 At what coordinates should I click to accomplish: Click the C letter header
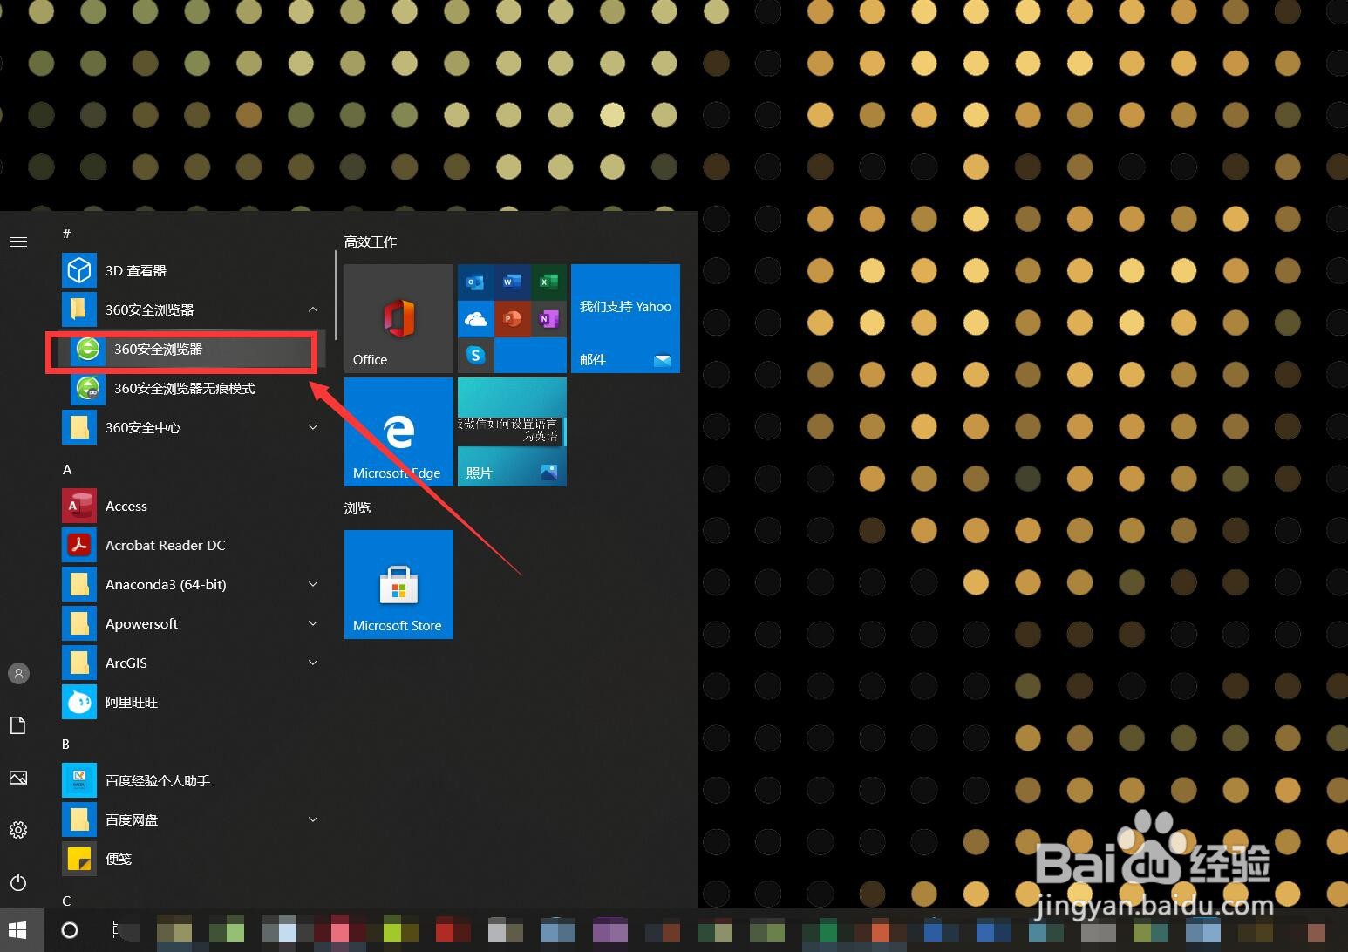pyautogui.click(x=66, y=901)
